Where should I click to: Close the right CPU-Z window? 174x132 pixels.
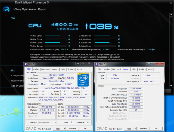pyautogui.click(x=160, y=64)
